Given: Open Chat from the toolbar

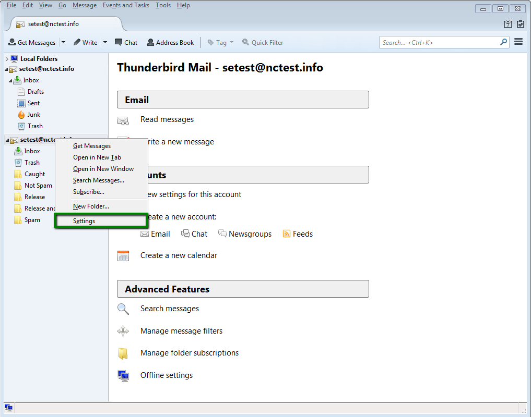Looking at the screenshot, I should [x=126, y=42].
